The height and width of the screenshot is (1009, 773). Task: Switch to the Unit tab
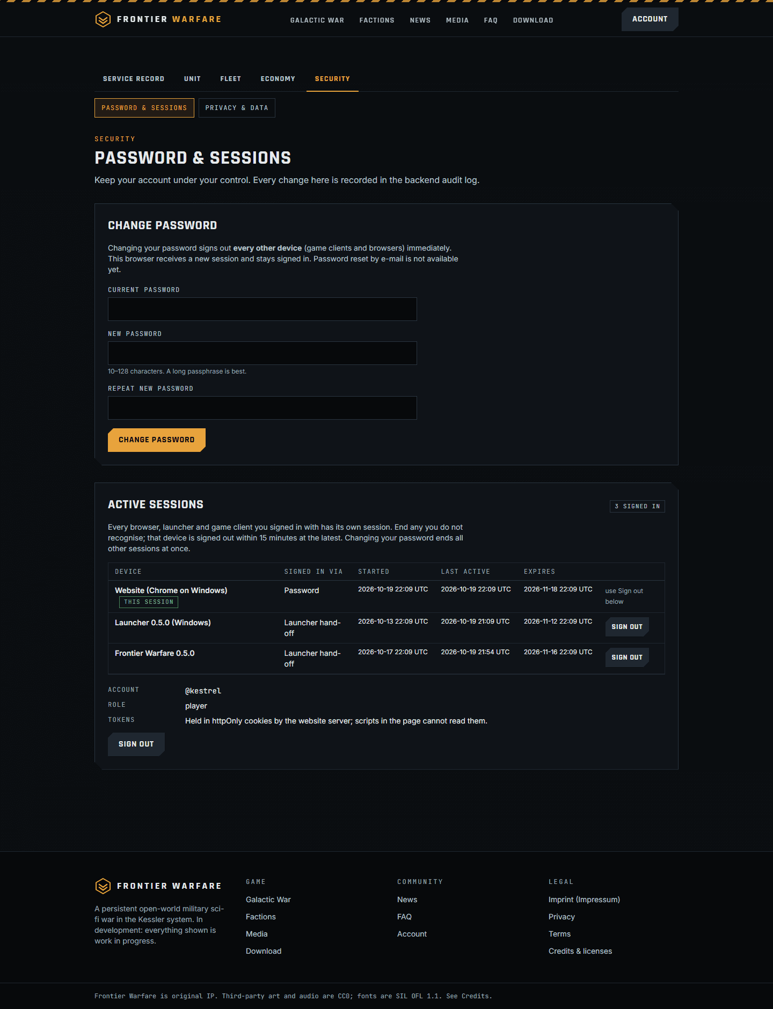pyautogui.click(x=192, y=79)
